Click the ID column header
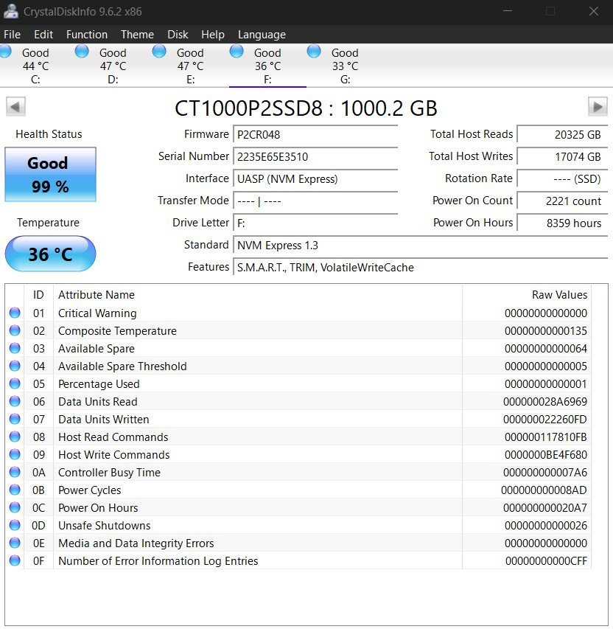 (38, 295)
